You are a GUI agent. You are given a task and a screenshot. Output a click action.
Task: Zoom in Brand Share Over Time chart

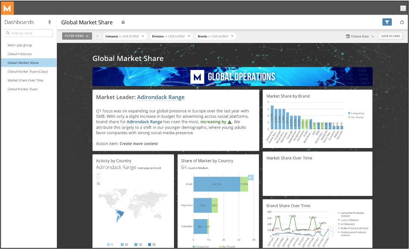click(x=331, y=229)
